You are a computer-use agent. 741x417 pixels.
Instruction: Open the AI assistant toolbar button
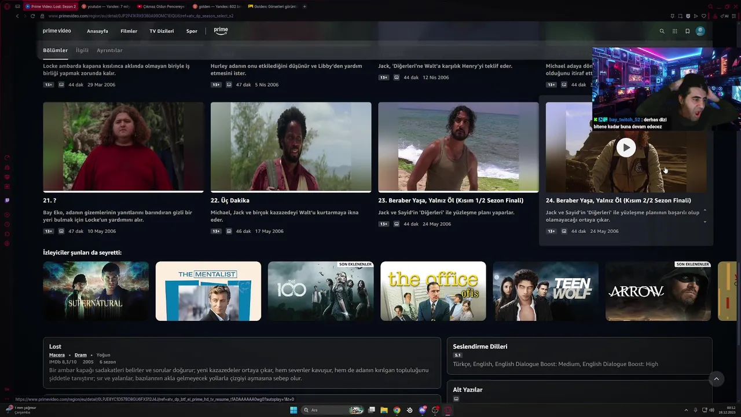click(x=725, y=16)
